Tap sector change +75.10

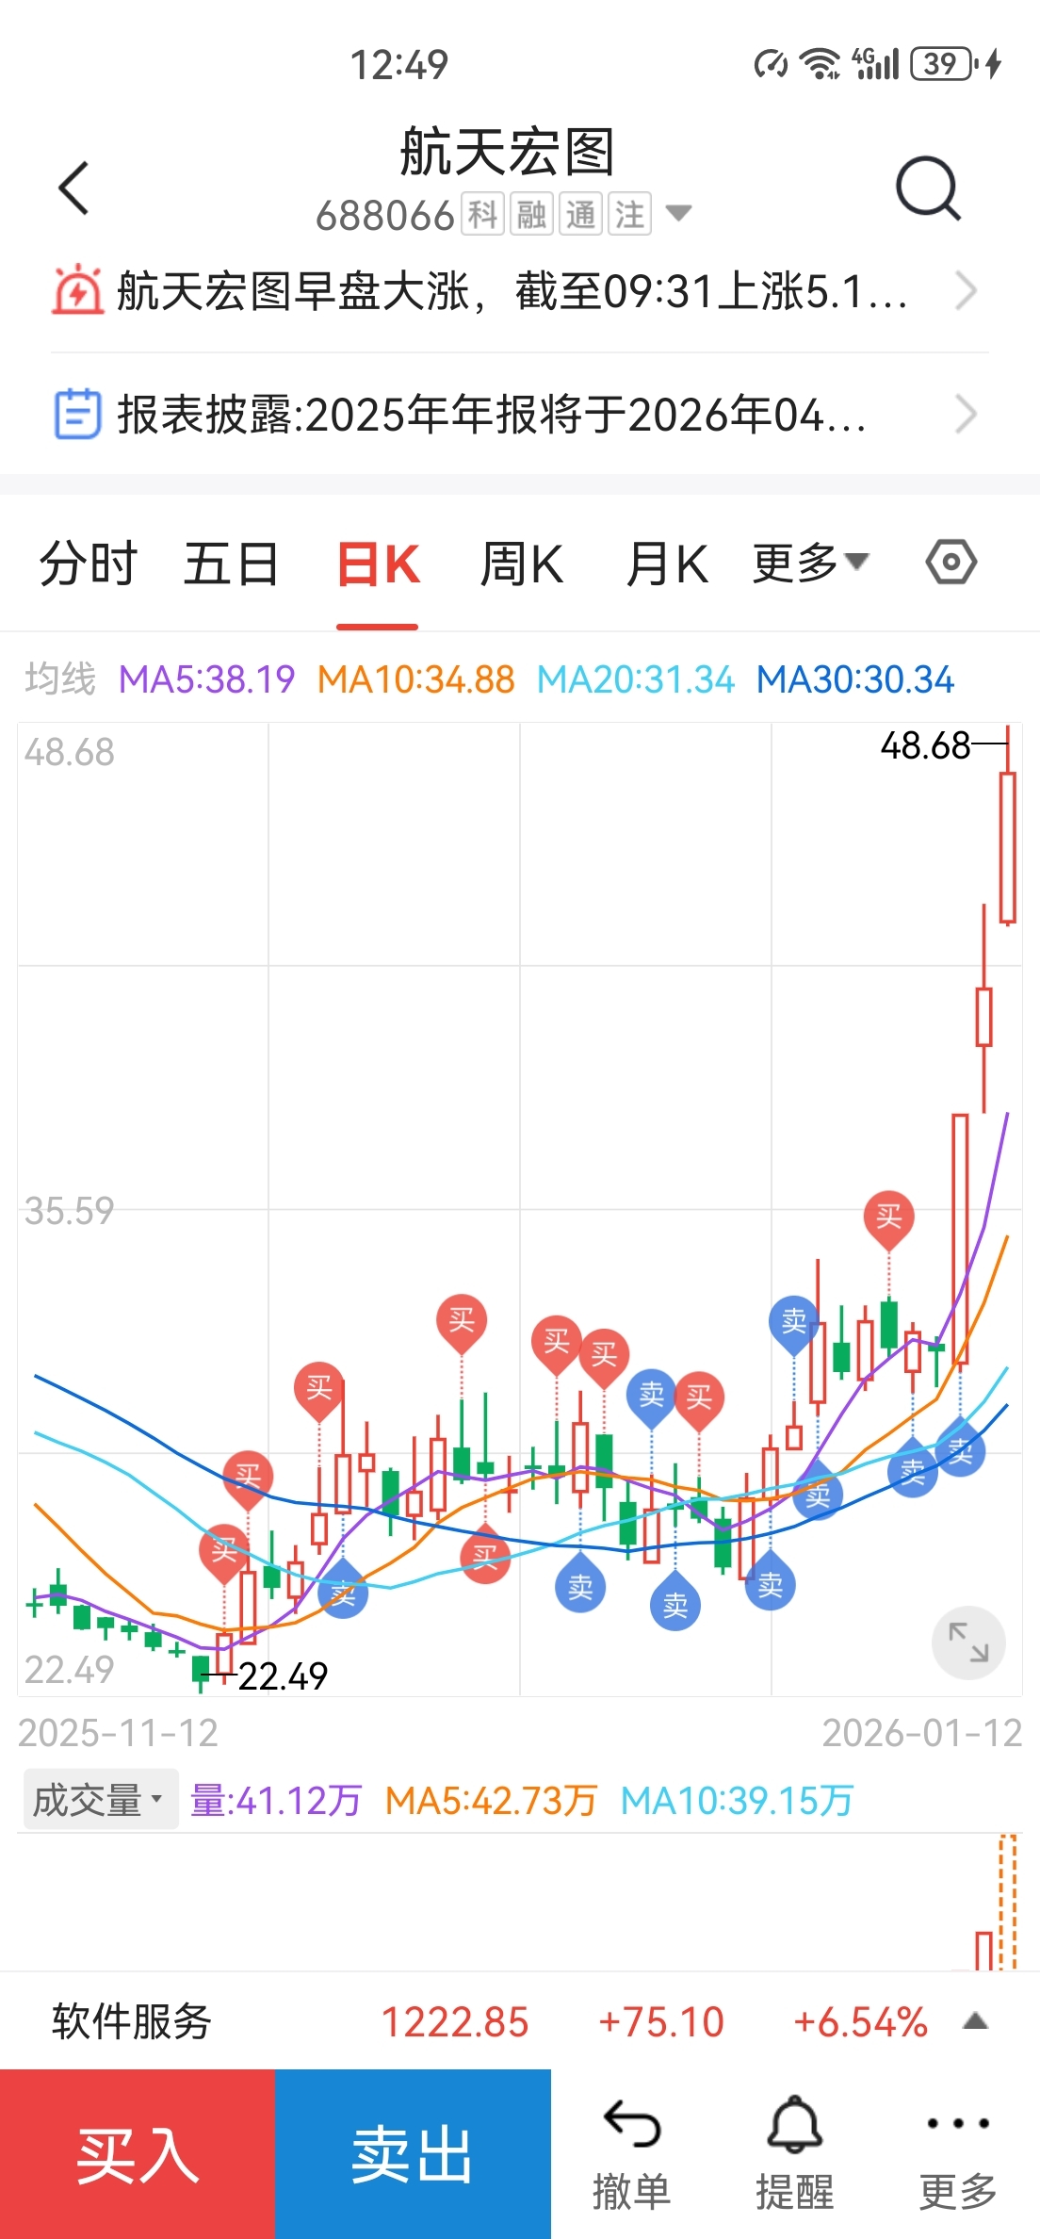tap(661, 2022)
